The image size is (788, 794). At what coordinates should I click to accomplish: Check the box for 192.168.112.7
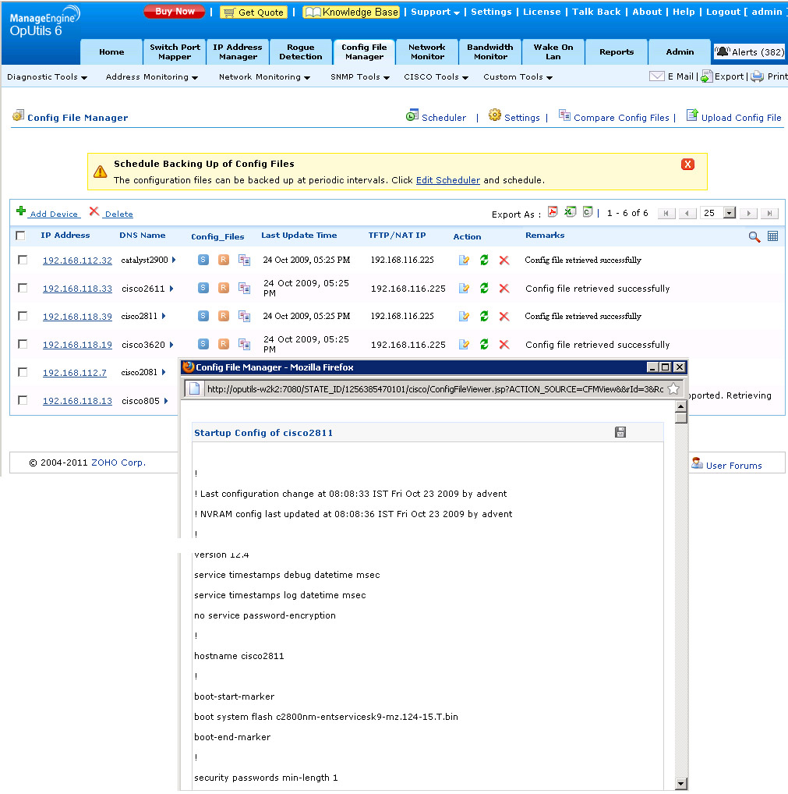coord(23,372)
